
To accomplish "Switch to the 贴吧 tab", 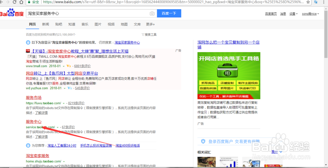I will coord(59,24).
